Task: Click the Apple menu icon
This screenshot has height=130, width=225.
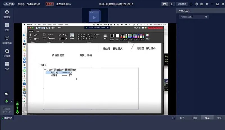Action: [24, 25]
